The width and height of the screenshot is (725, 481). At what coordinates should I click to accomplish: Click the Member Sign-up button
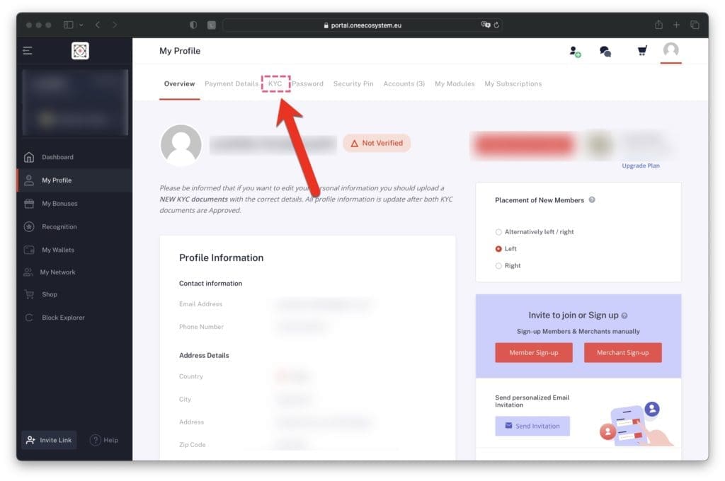click(534, 352)
